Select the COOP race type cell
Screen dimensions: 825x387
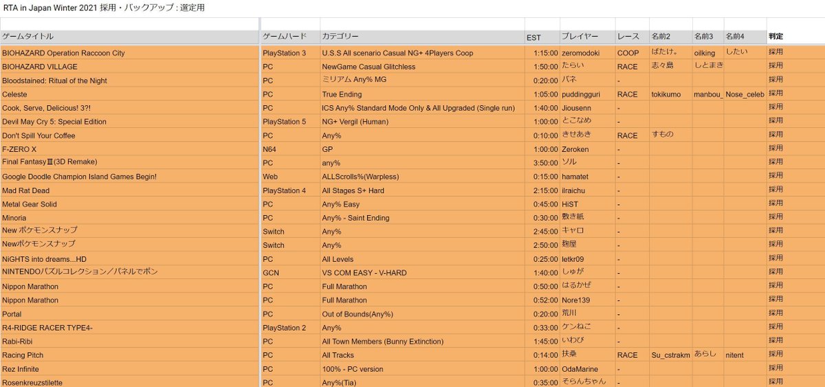click(x=632, y=52)
